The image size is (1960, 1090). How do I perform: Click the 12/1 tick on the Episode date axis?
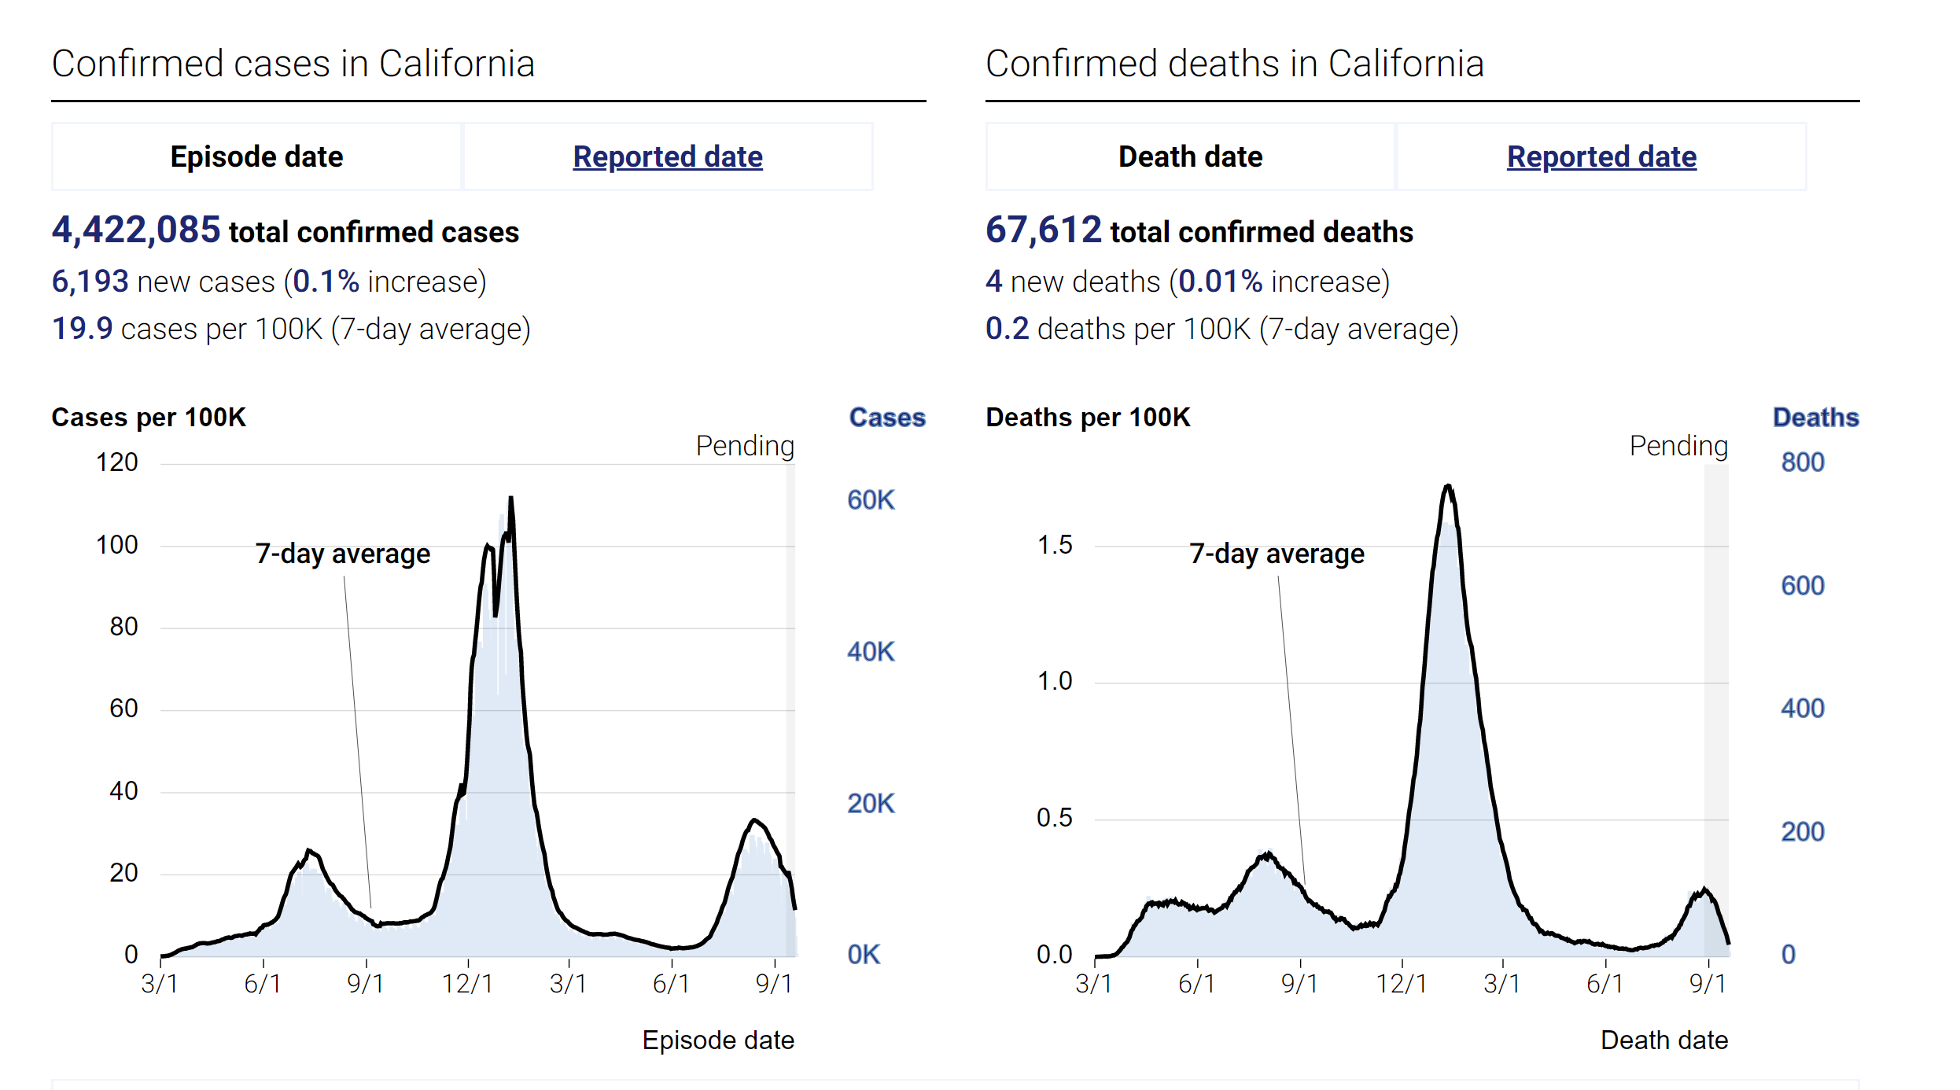coord(467,983)
